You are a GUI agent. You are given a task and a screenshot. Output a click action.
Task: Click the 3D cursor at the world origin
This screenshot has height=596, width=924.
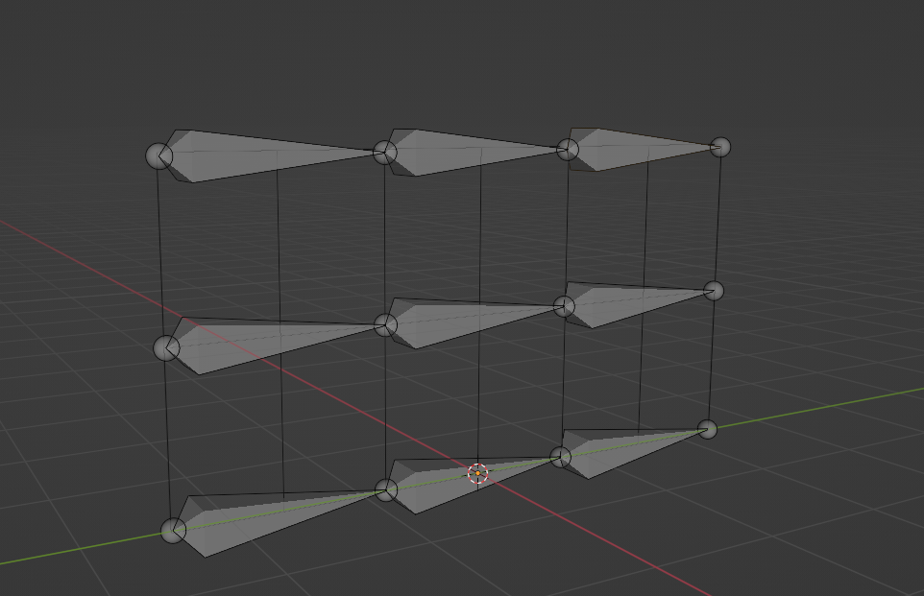[478, 473]
